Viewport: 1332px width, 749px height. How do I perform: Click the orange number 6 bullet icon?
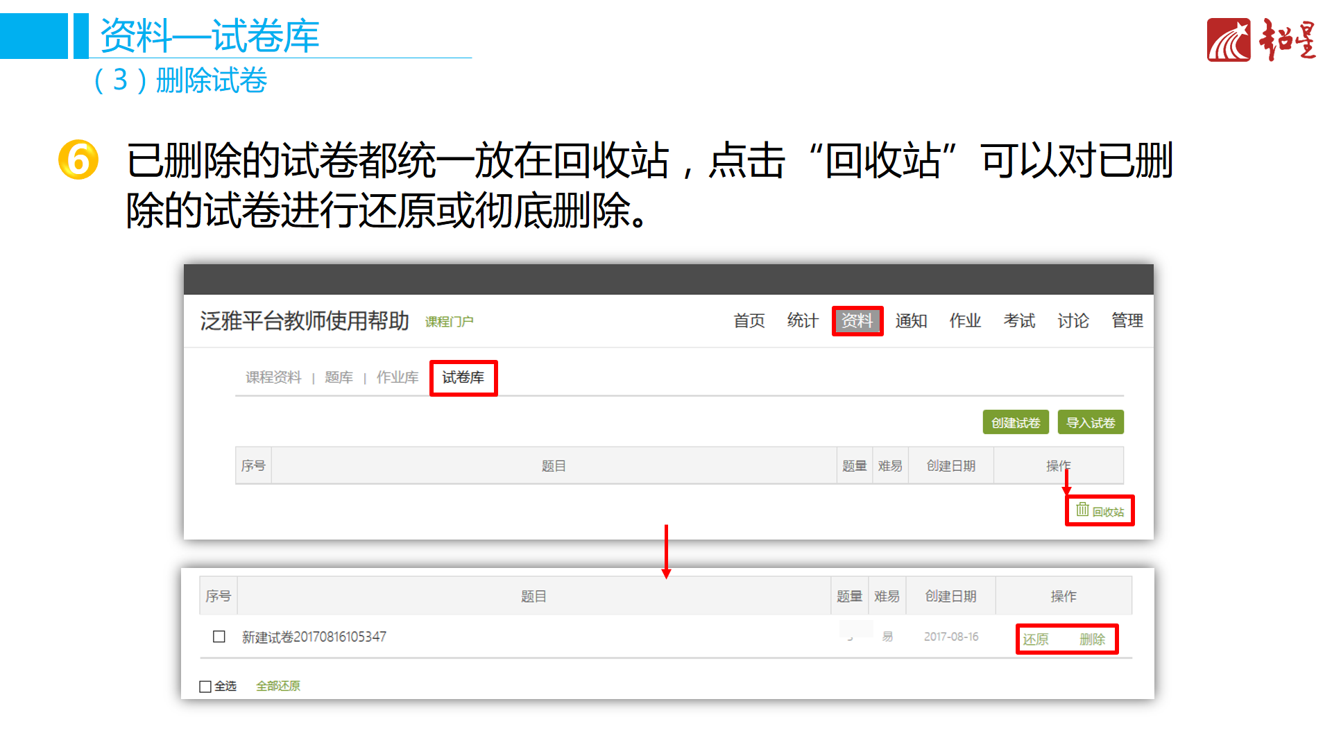78,160
